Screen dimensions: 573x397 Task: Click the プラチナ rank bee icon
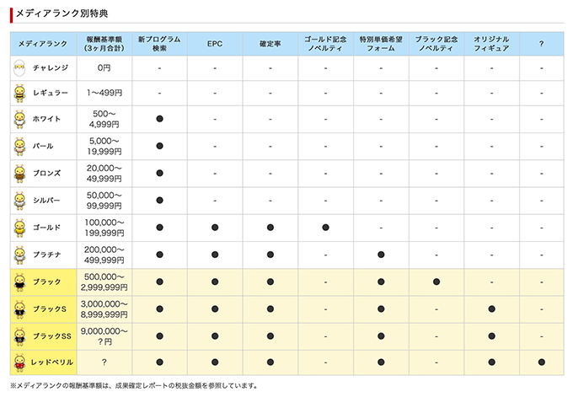(19, 255)
